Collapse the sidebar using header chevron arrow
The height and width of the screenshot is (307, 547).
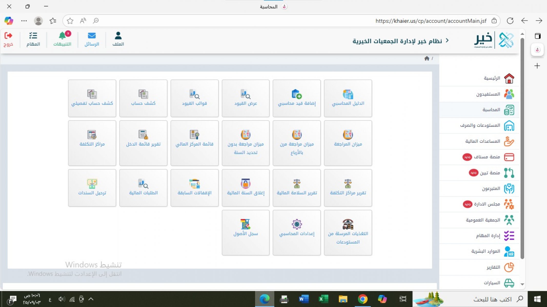pos(447,40)
